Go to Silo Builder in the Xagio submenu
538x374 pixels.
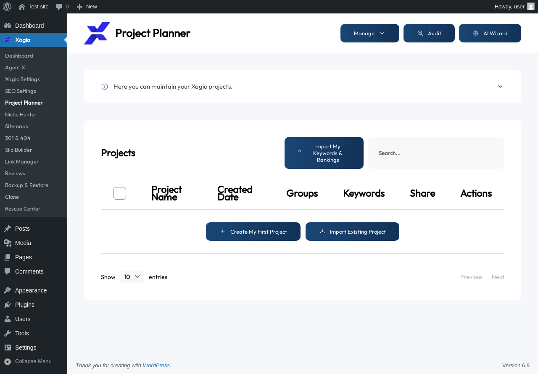[x=18, y=150]
